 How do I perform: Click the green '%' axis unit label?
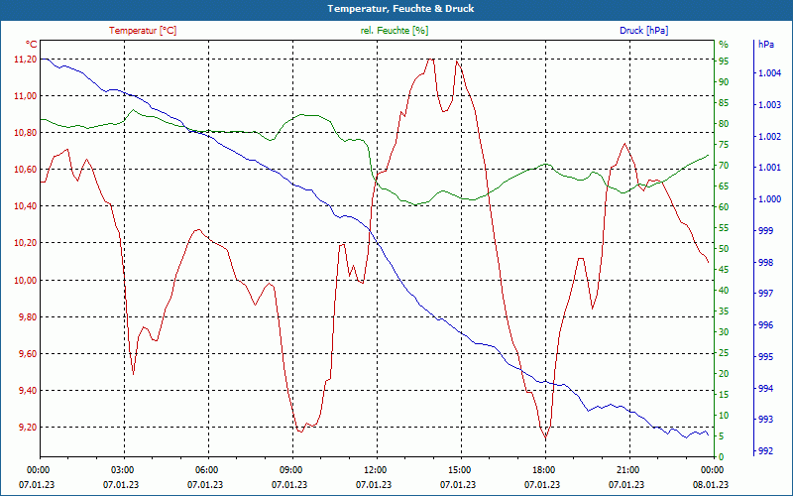click(724, 45)
